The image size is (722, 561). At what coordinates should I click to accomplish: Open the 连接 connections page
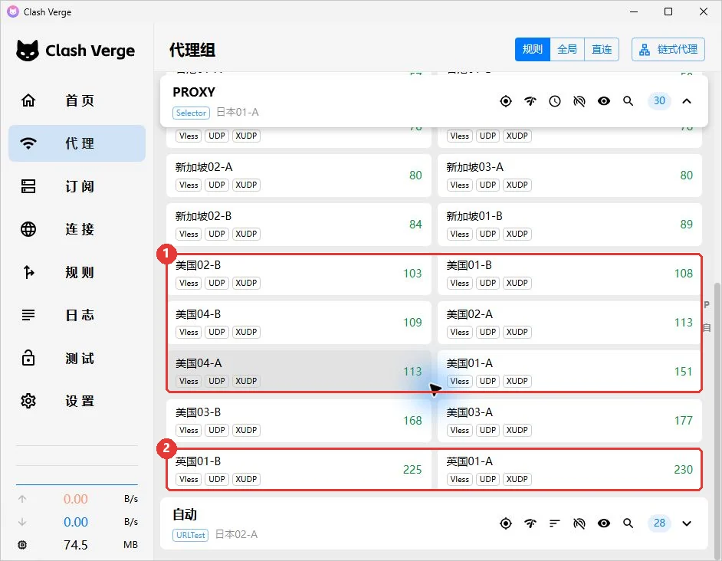77,229
